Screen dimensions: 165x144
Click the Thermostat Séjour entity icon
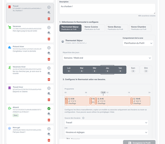[x=62, y=41]
